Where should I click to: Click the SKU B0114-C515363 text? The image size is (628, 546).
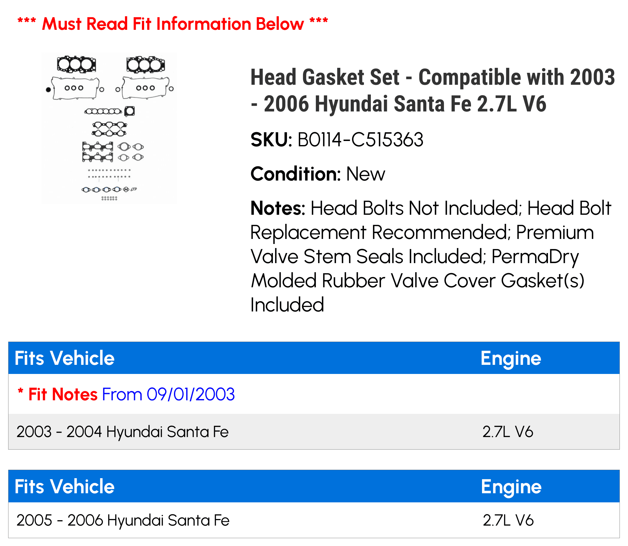337,140
